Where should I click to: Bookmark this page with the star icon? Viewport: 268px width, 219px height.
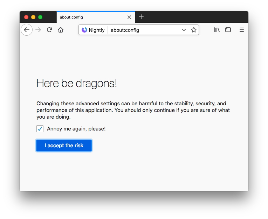[194, 30]
